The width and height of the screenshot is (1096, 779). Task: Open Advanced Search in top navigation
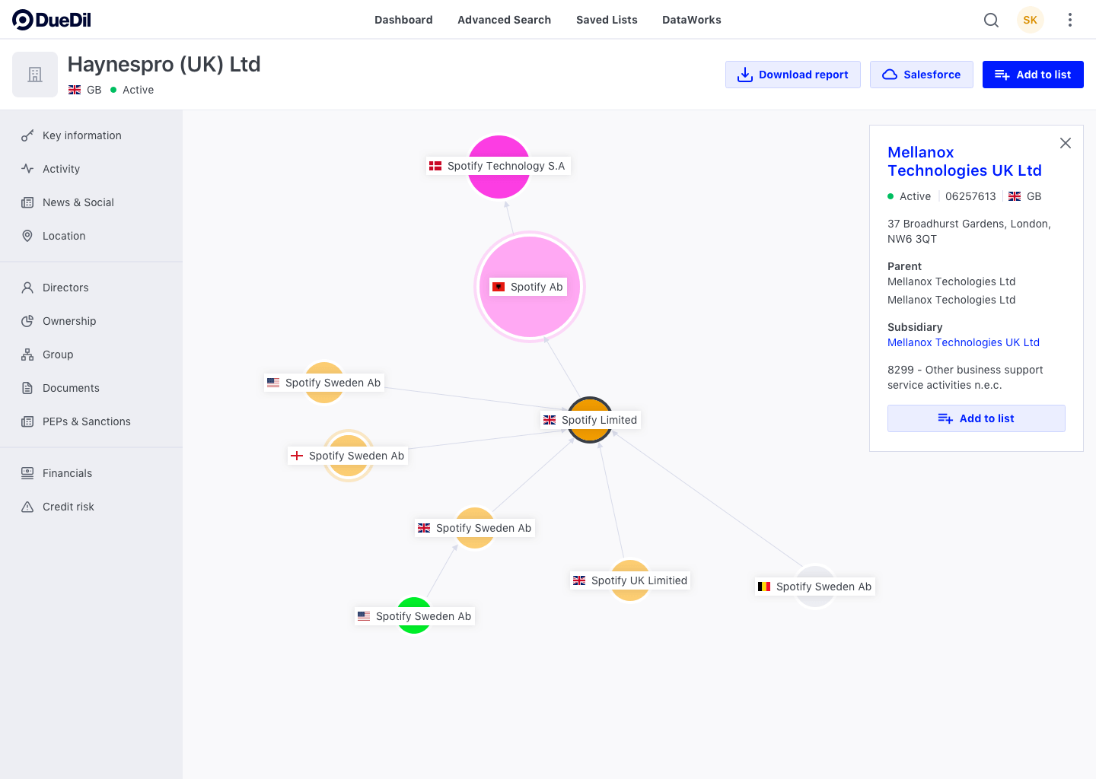pyautogui.click(x=504, y=20)
